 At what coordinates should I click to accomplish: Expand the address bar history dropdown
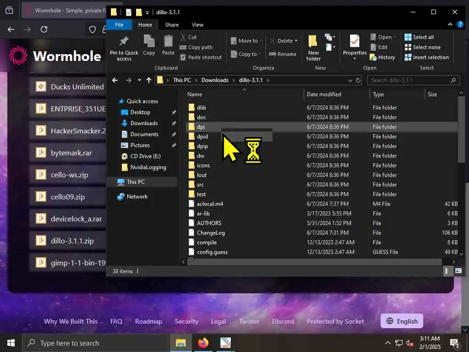click(350, 80)
